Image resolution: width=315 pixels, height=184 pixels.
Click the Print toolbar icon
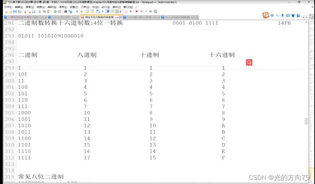(x=34, y=11)
